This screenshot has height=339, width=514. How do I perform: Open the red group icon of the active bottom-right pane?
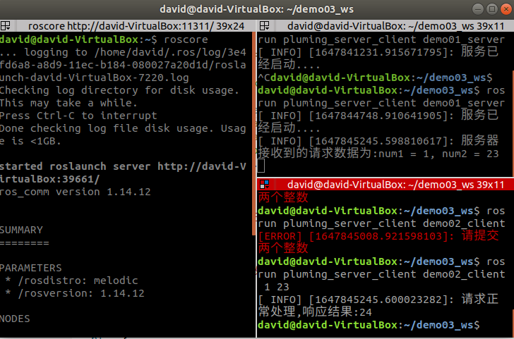click(x=264, y=185)
